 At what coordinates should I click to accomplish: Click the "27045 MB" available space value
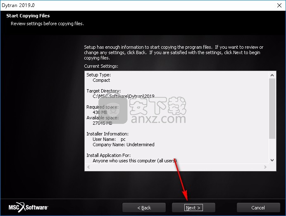click(x=102, y=123)
